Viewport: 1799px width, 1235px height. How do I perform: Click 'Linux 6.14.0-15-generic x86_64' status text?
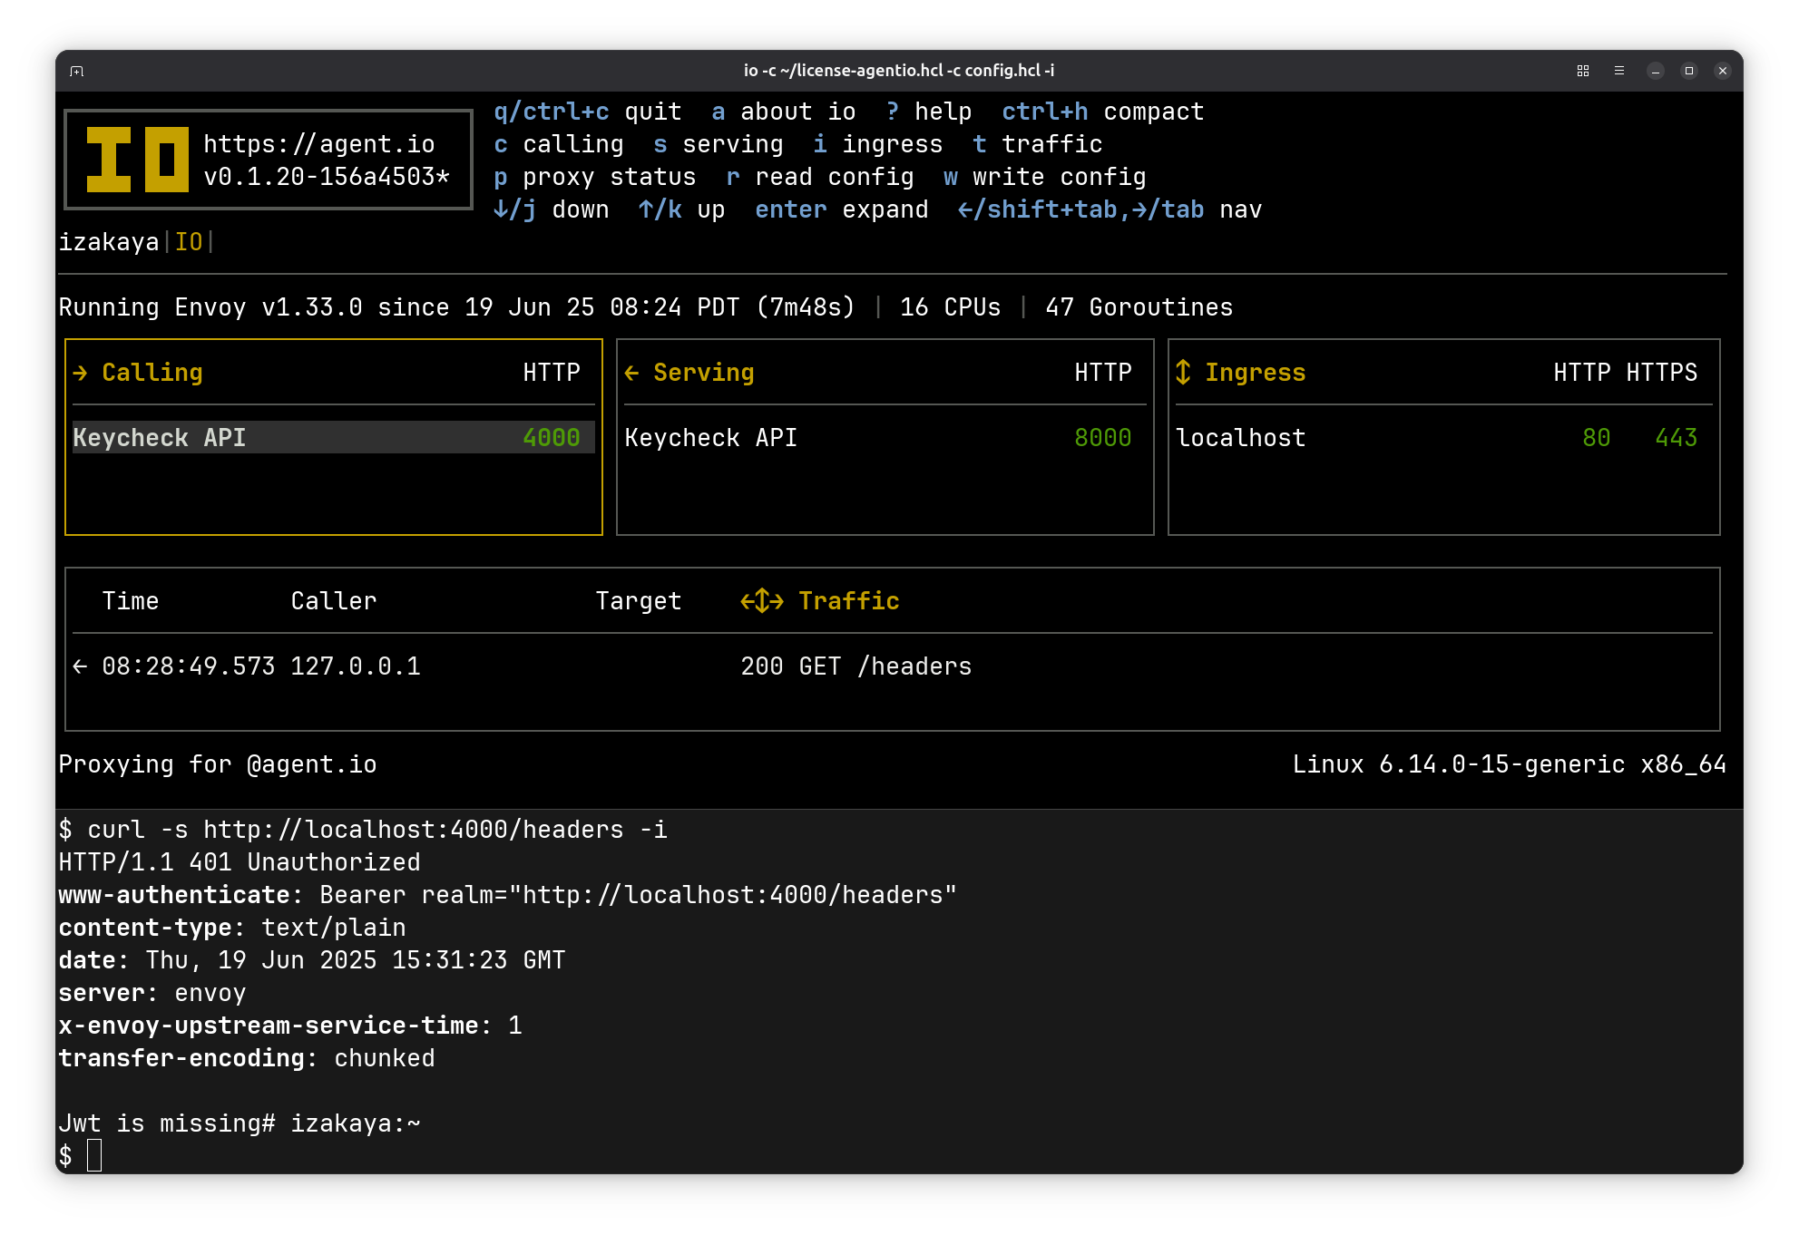coord(1510,764)
